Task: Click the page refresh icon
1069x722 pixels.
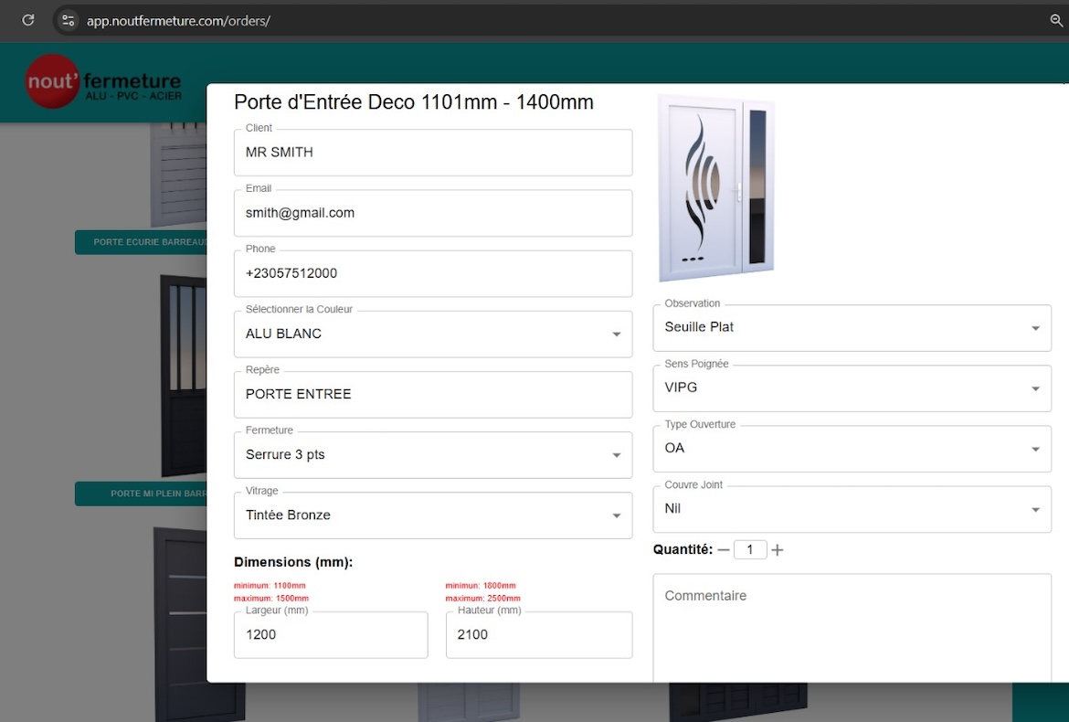Action: click(26, 20)
